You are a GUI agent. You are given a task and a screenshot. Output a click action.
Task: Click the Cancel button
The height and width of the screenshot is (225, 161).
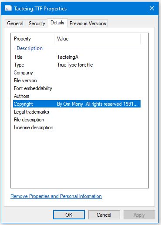coord(104,215)
